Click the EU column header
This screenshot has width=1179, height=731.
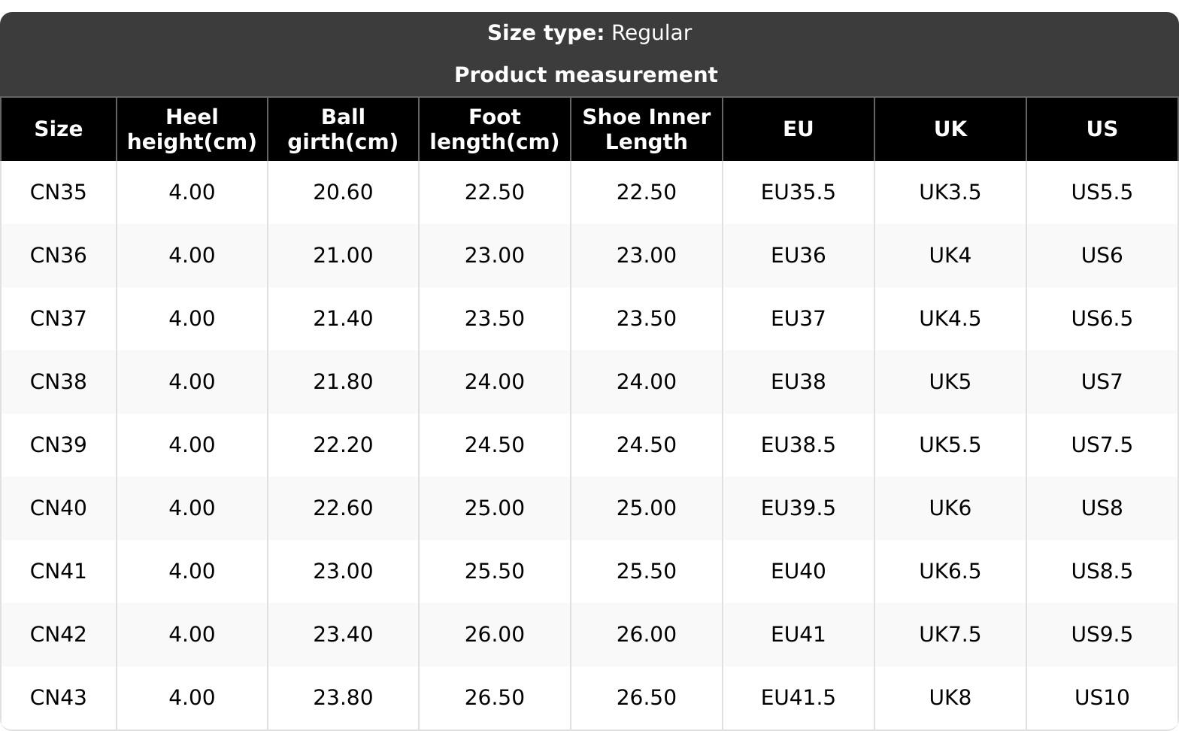798,129
